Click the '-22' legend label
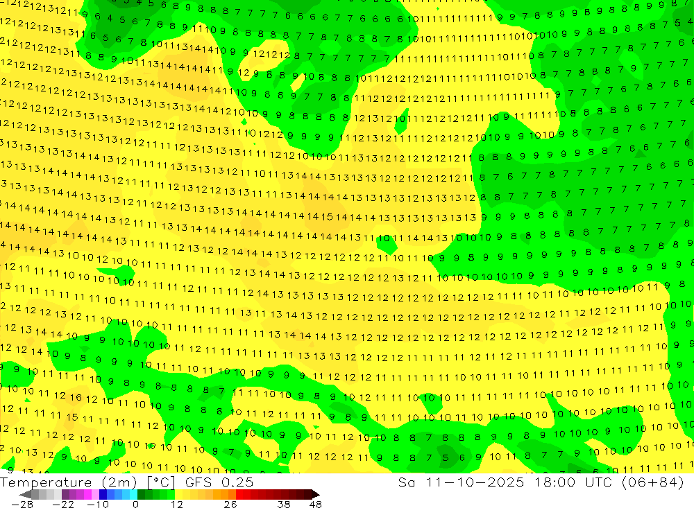Image resolution: width=694 pixels, height=508 pixels. click(63, 505)
